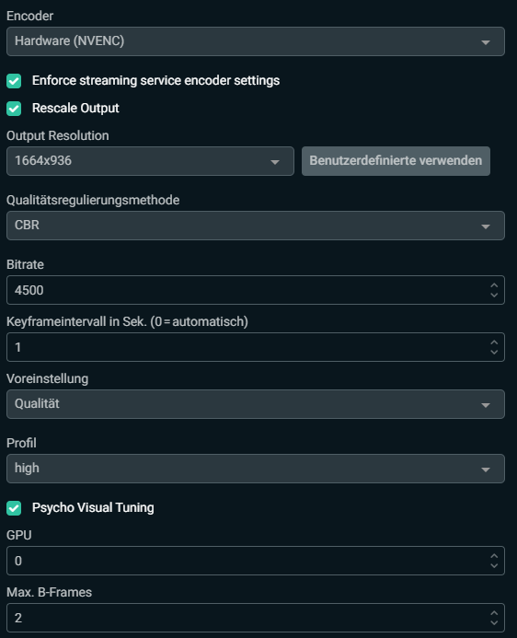Open the Output Resolution 1664x936 dropdown
Image resolution: width=517 pixels, height=638 pixels.
click(x=150, y=161)
